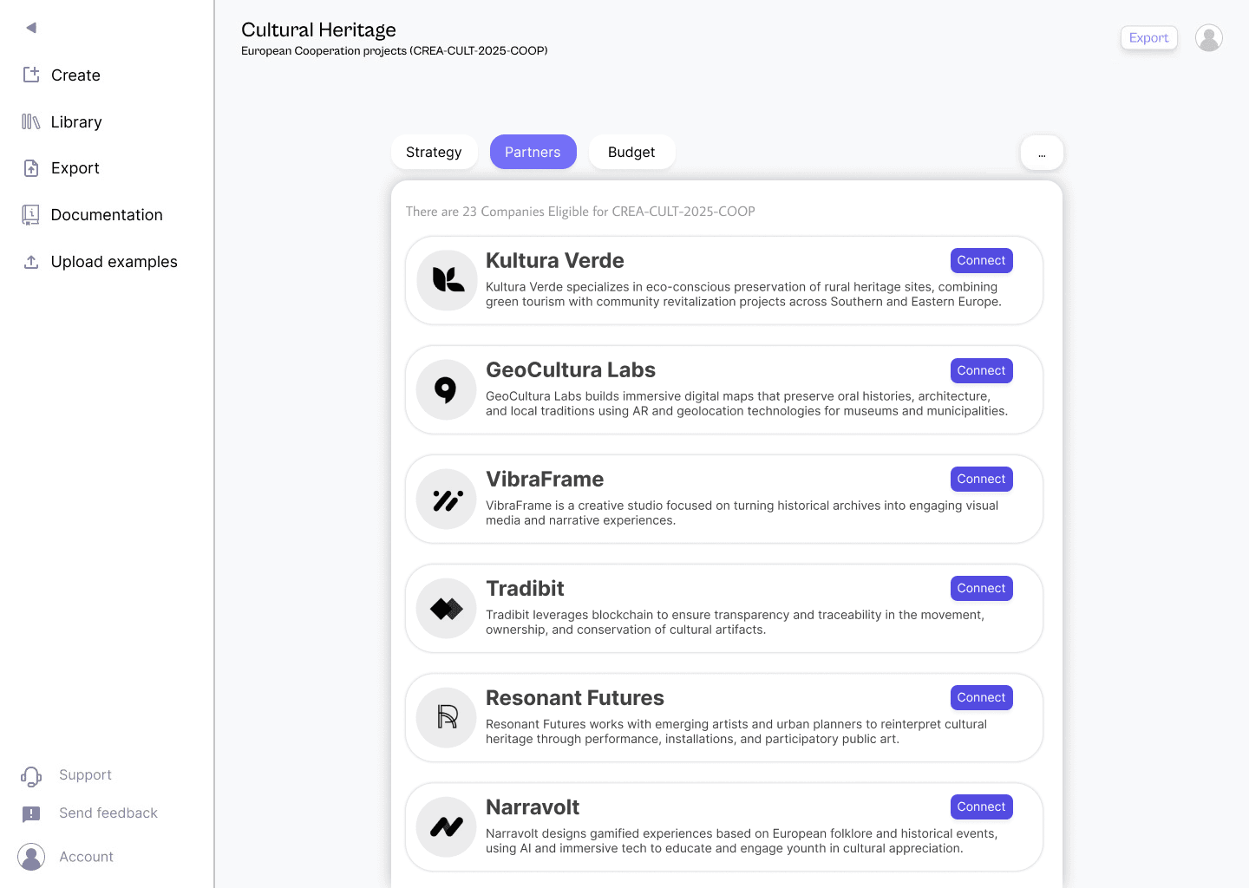
Task: Click the Export icon in the sidebar
Action: (30, 167)
